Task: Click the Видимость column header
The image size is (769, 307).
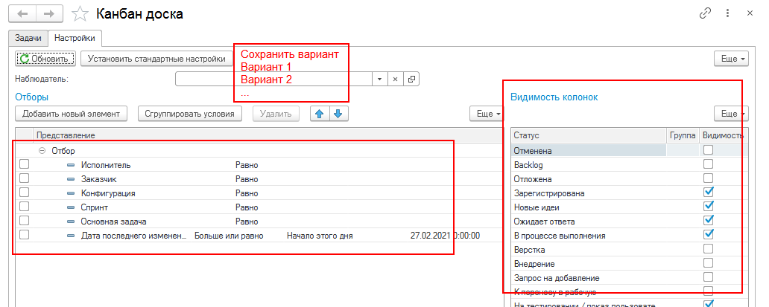Action: pos(724,135)
